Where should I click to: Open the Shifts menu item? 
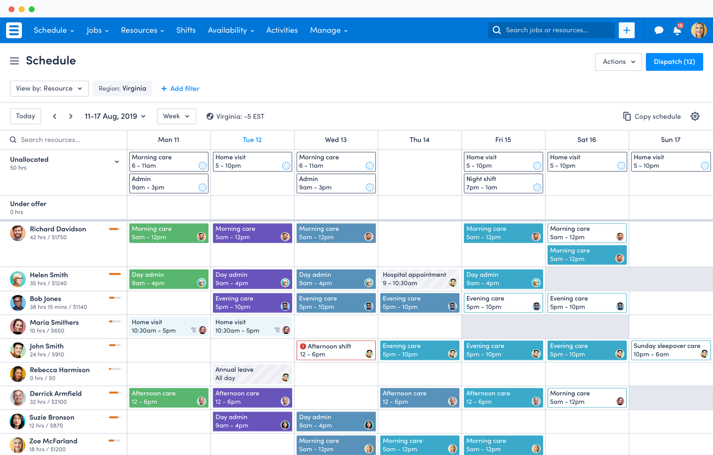coord(186,30)
